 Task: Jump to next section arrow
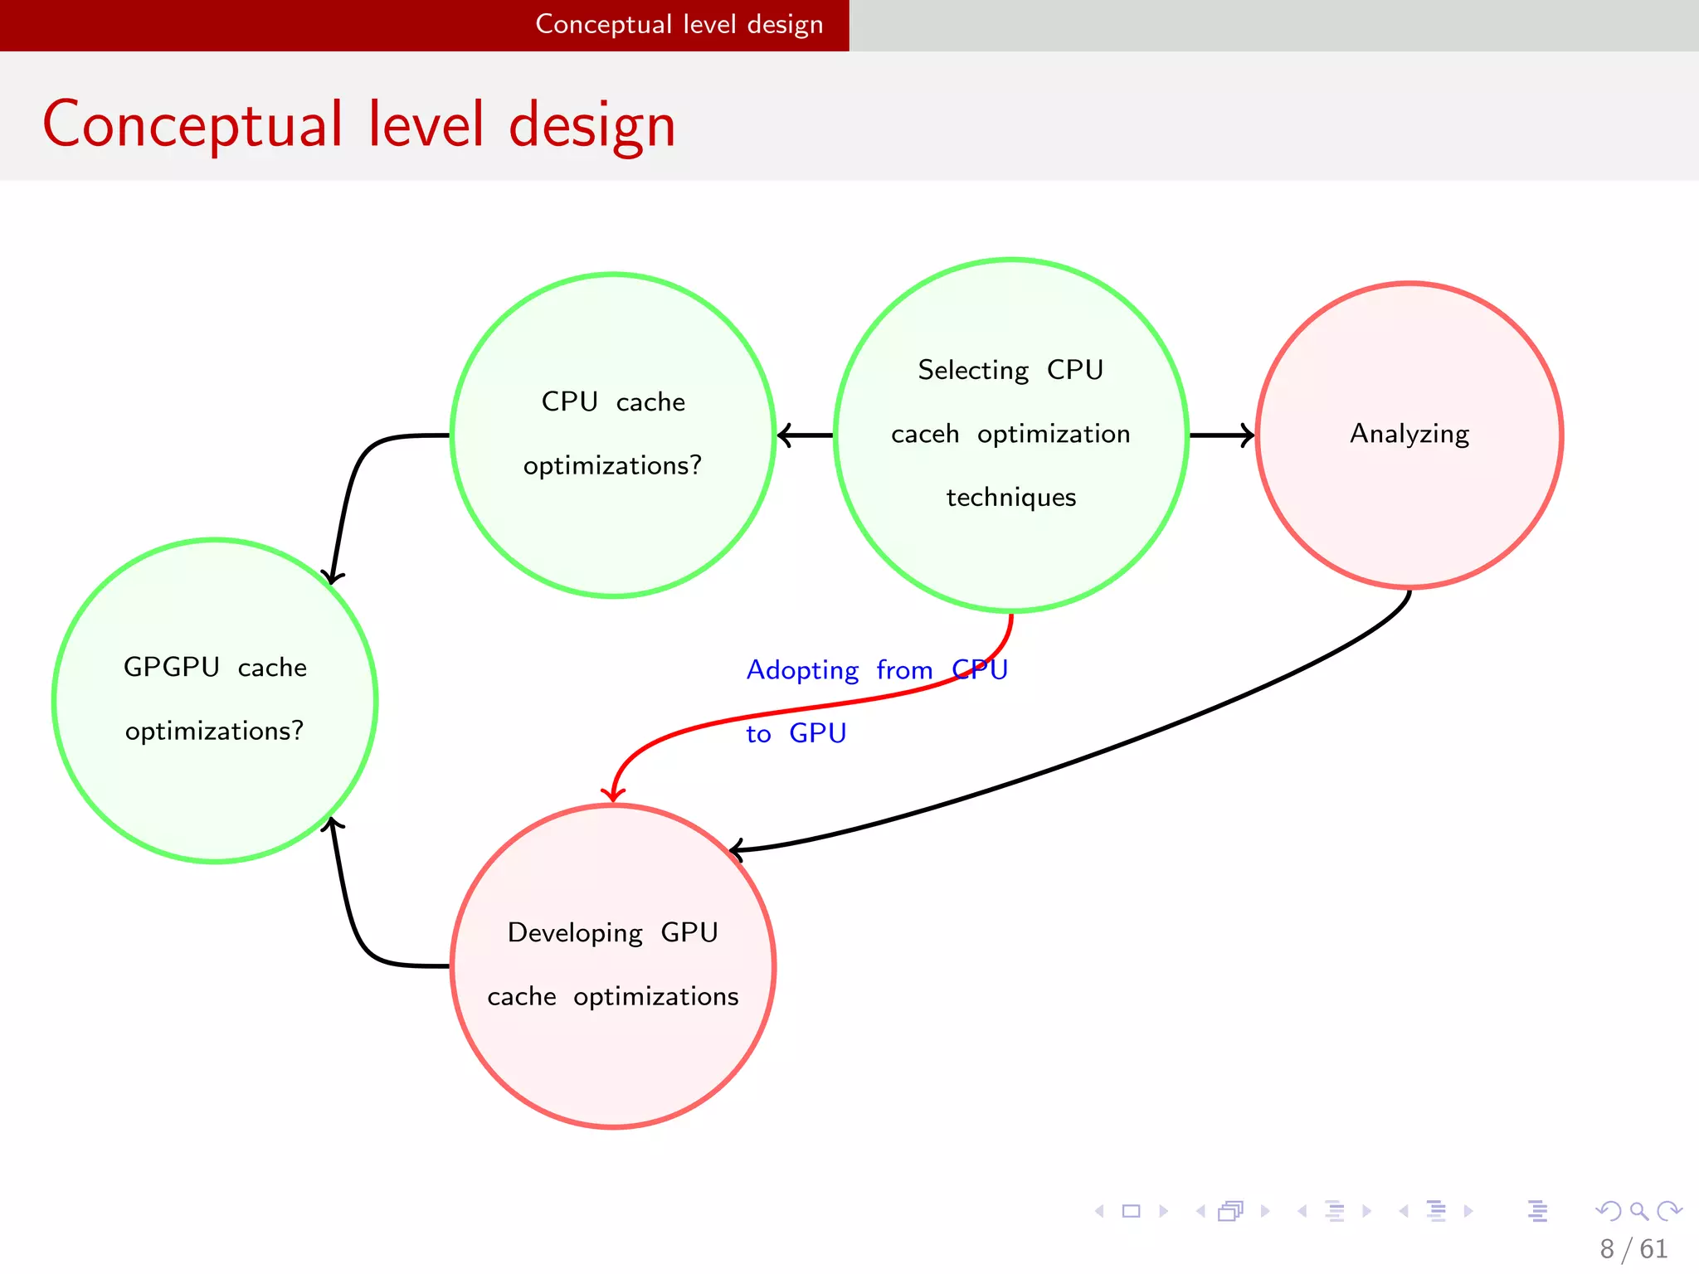(1468, 1211)
